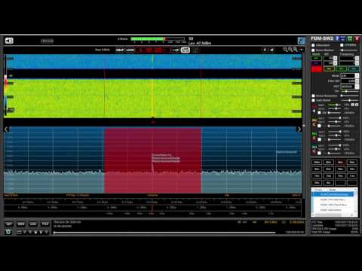
Task: Open the Filter BW dropdown
Action: (350, 81)
